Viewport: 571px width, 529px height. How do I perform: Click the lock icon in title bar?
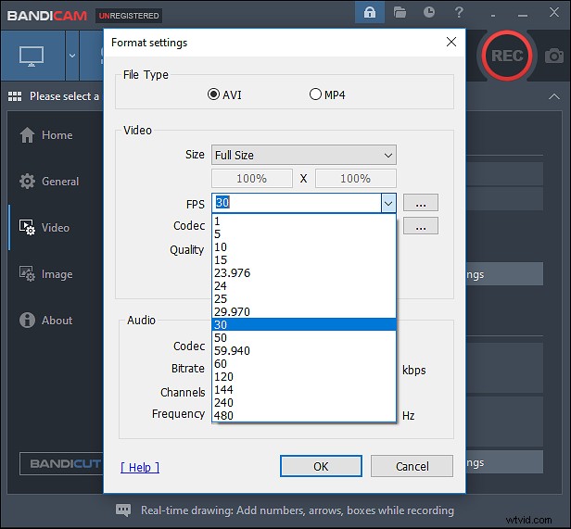[370, 13]
